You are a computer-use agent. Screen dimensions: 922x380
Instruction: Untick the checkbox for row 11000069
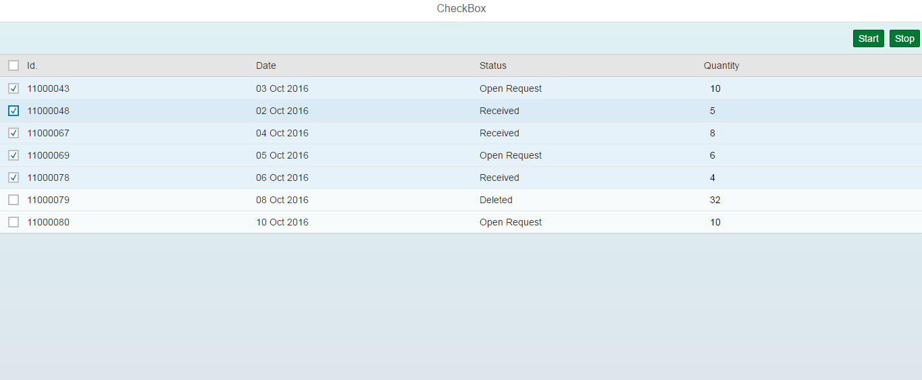pos(14,155)
